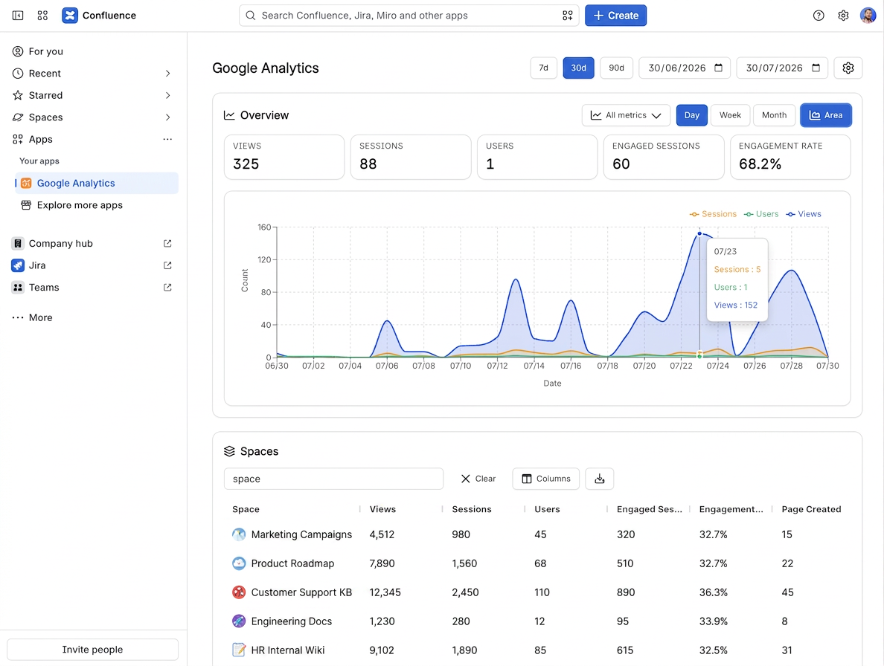Click the Marketing Campaigns space icon

pyautogui.click(x=239, y=534)
